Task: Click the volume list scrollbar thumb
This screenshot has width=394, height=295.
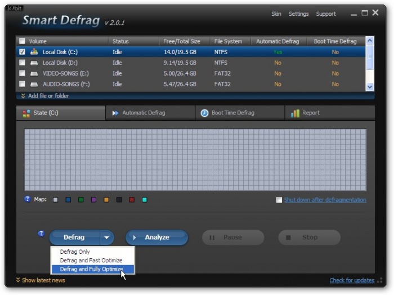Action: [x=370, y=58]
